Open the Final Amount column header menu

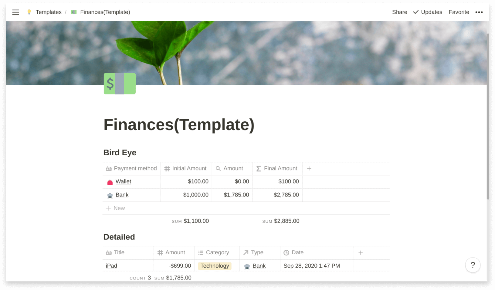(x=277, y=169)
